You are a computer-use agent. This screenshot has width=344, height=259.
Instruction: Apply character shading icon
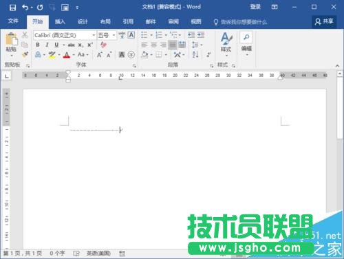(x=122, y=55)
